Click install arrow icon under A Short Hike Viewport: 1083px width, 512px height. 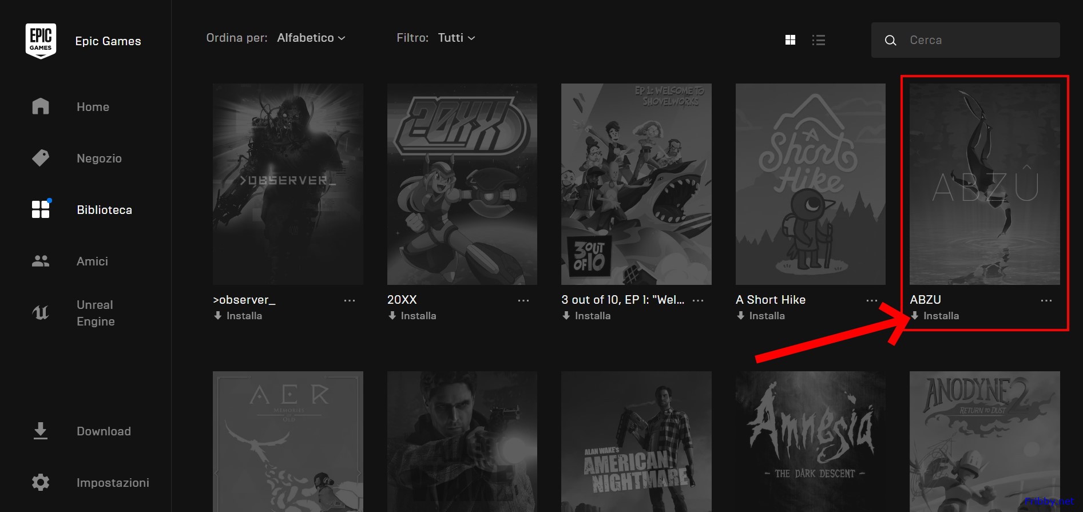[740, 315]
